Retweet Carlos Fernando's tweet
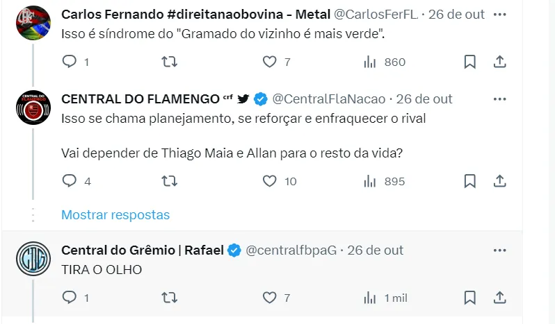The height and width of the screenshot is (324, 555). [169, 62]
